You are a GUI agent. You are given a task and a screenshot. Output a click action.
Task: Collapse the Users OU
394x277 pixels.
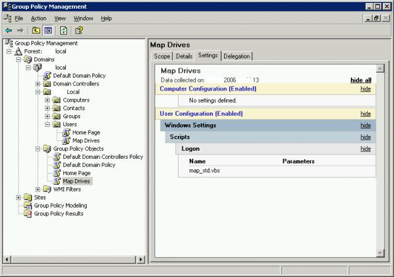click(47, 124)
